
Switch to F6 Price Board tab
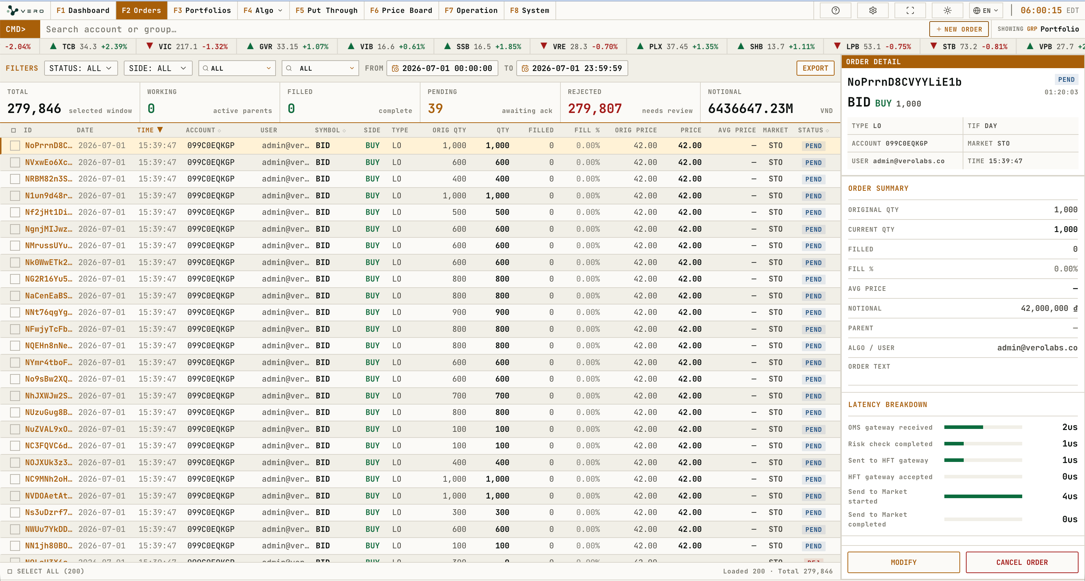[x=401, y=10]
